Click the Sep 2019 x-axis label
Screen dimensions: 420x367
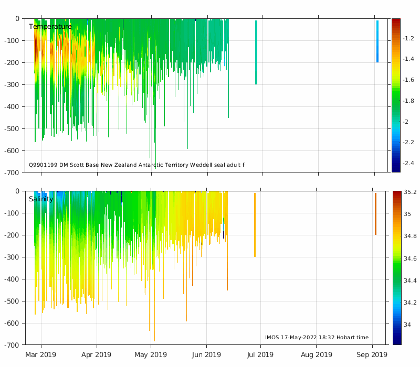[372, 354]
